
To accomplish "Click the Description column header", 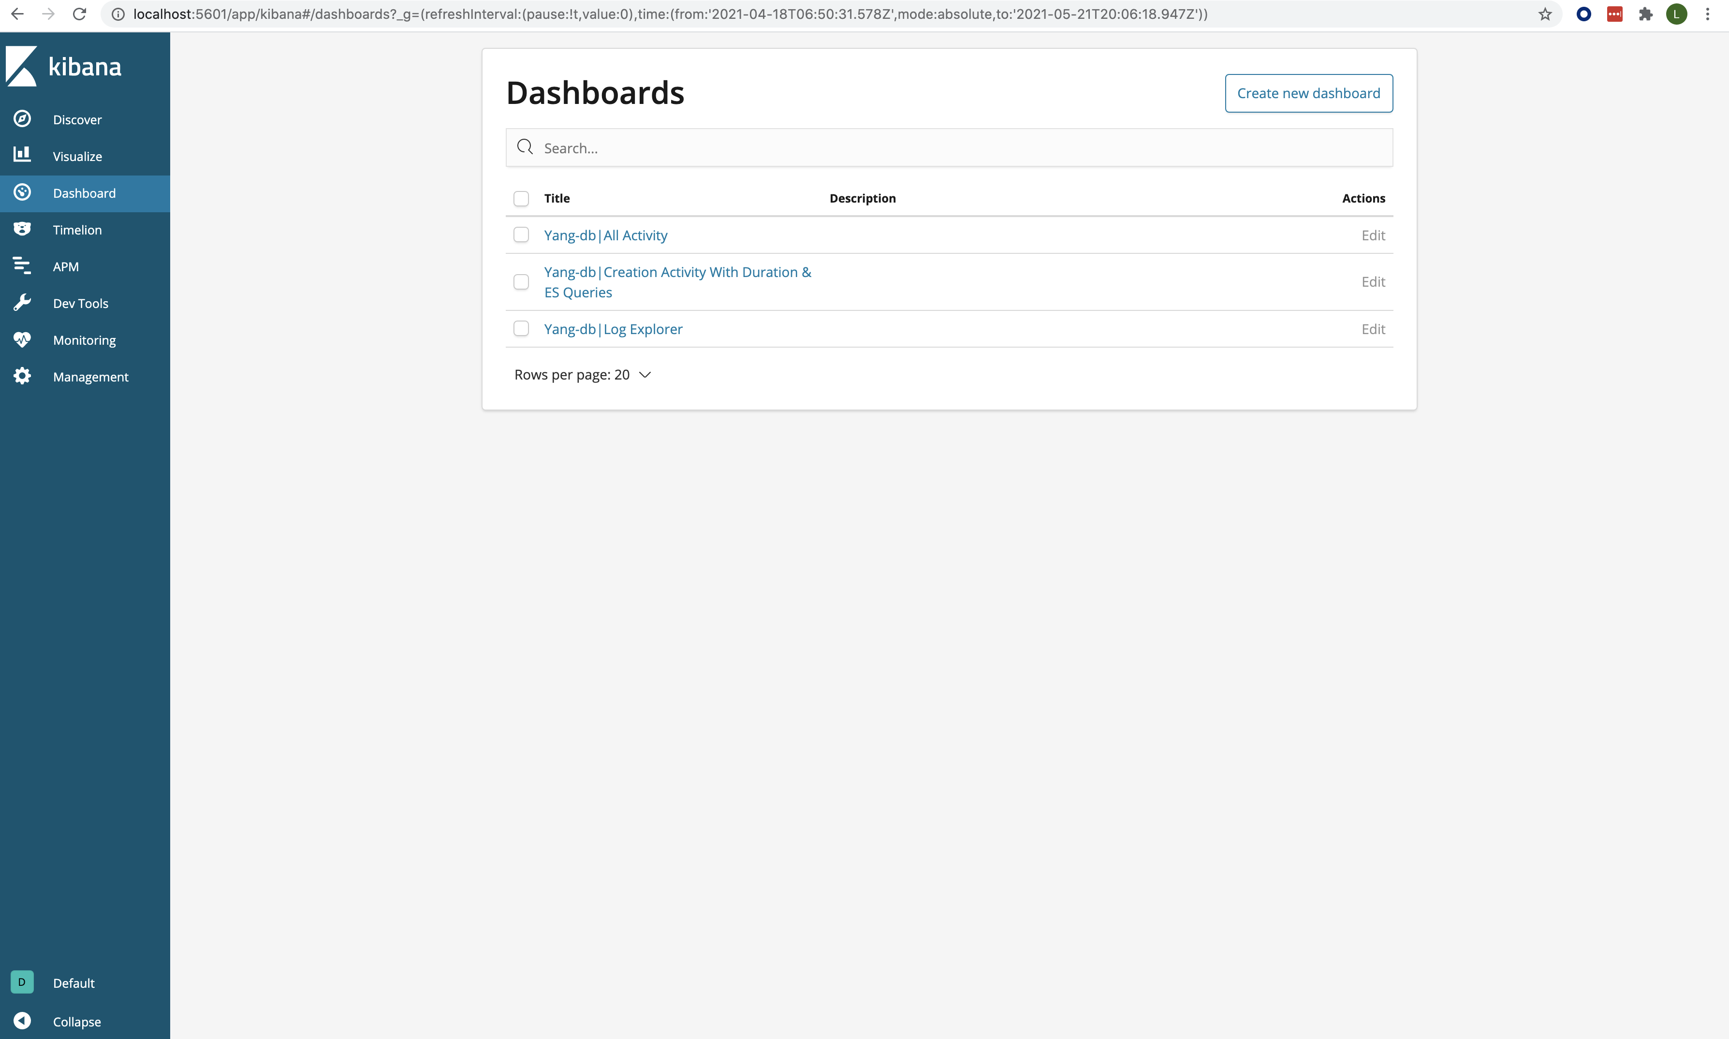I will pyautogui.click(x=863, y=198).
